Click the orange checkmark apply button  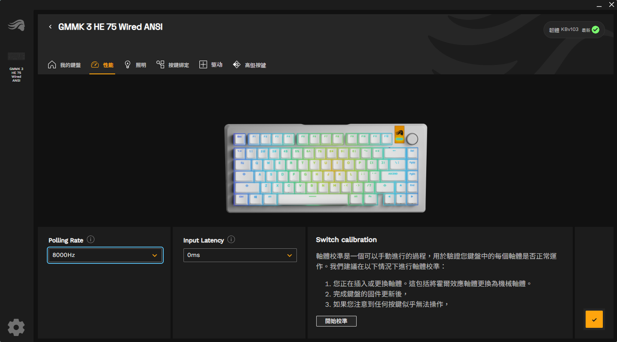point(594,320)
